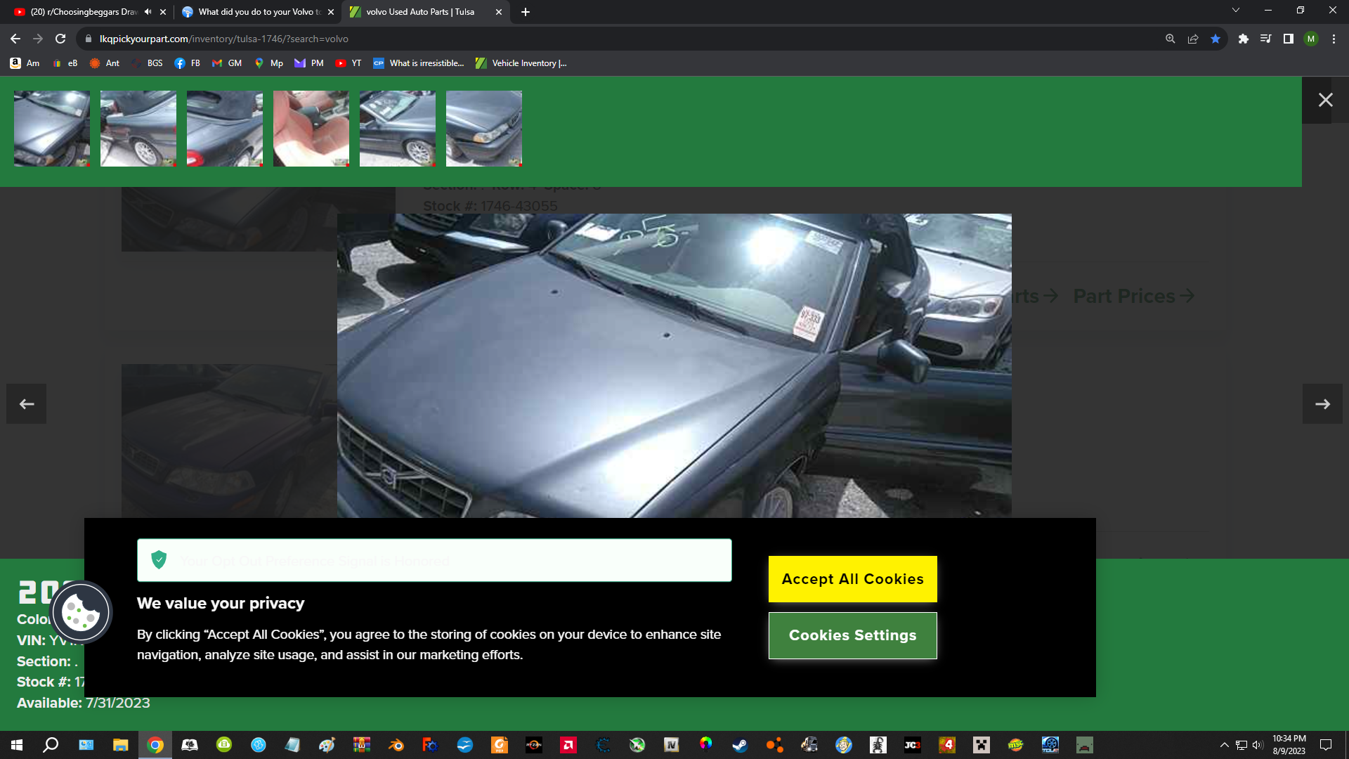
Task: Mute the r/Choosingbeggars tab audio
Action: [x=147, y=11]
